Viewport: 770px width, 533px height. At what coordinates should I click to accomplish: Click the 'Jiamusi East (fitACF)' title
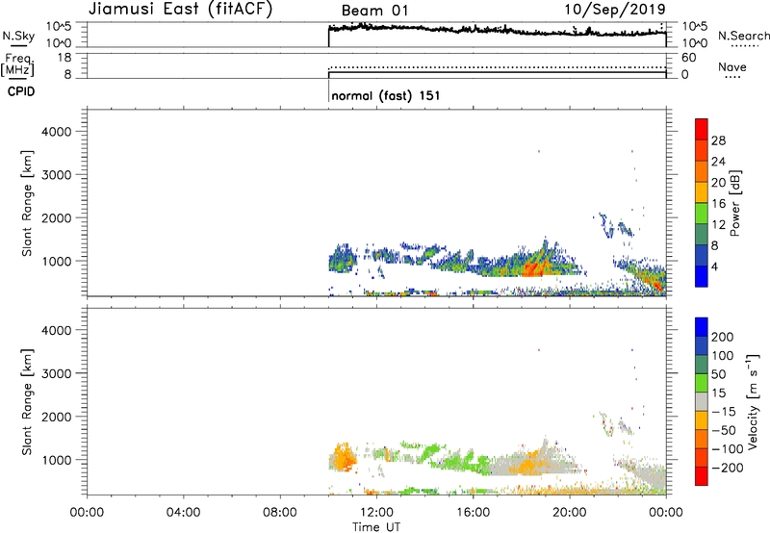pyautogui.click(x=180, y=9)
